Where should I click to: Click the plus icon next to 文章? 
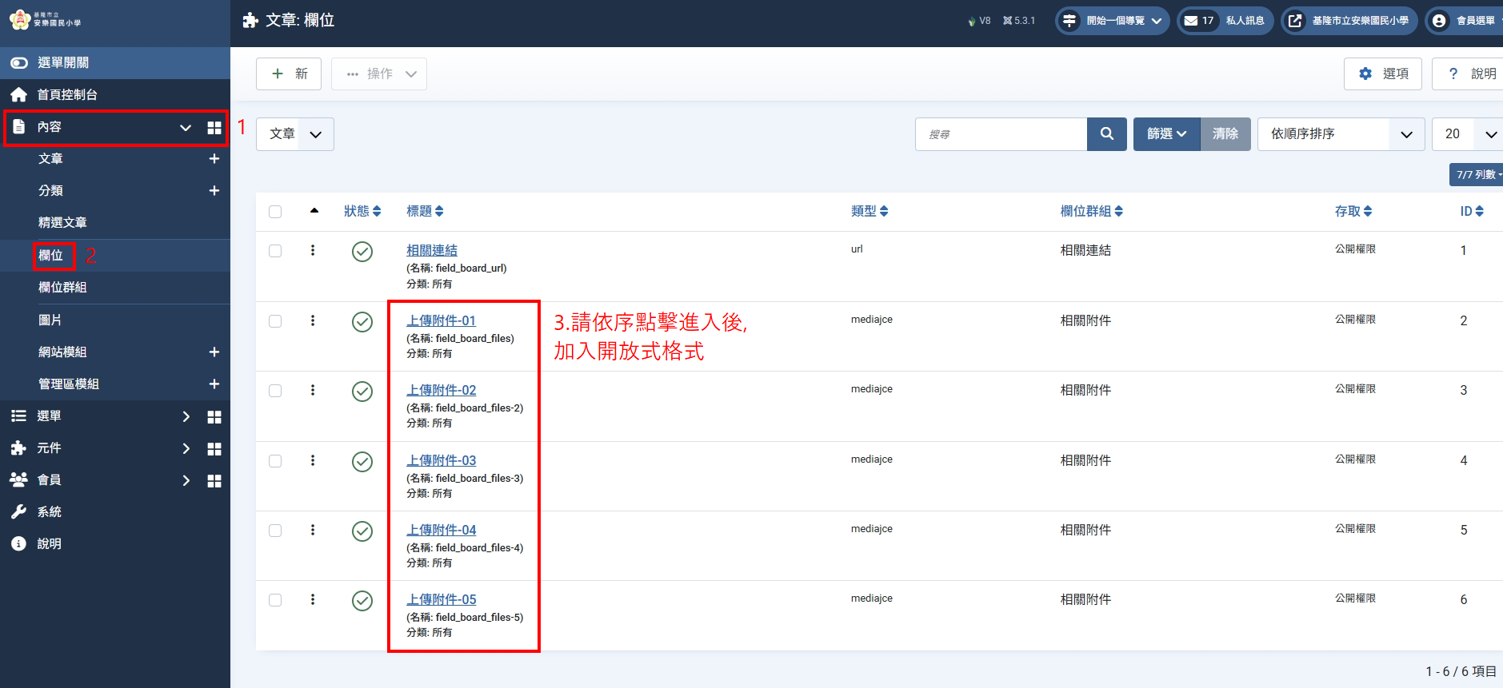click(x=214, y=159)
